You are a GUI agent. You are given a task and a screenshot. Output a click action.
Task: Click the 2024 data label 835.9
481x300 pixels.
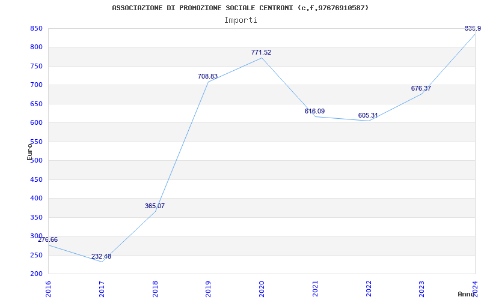(473, 28)
